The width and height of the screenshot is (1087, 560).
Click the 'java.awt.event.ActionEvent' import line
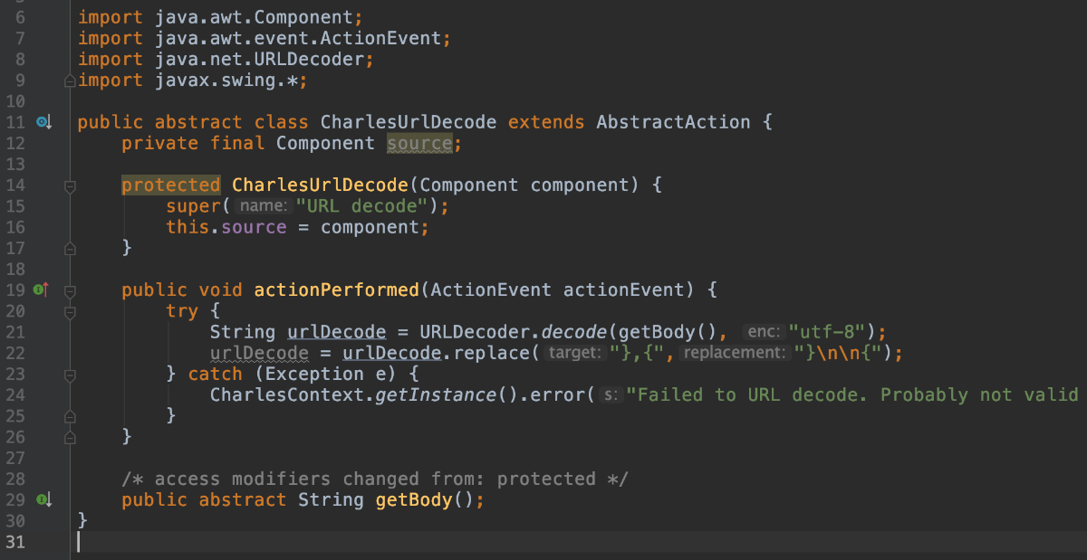265,38
